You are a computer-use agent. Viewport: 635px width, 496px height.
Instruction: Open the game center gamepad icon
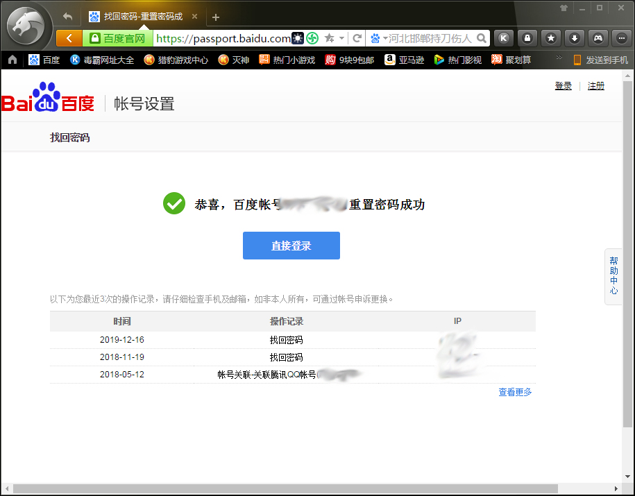pyautogui.click(x=598, y=38)
